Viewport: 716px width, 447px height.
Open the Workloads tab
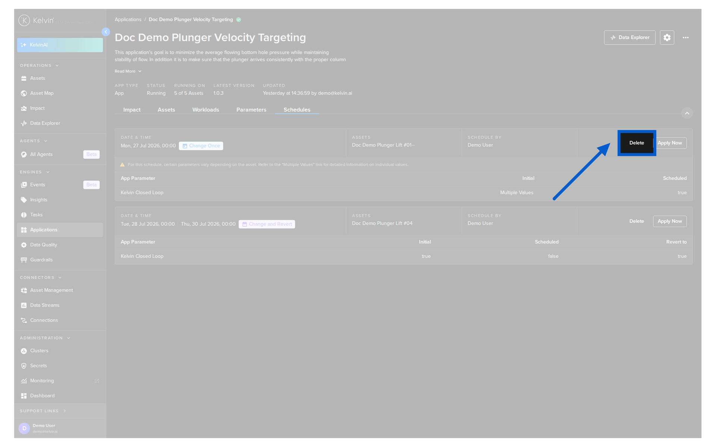point(205,110)
